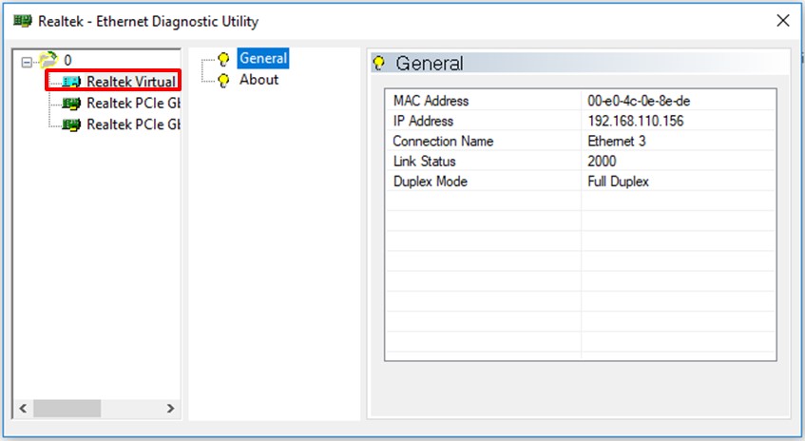The width and height of the screenshot is (805, 441).
Task: Click the lightbulb icon beside General item
Action: 223,59
